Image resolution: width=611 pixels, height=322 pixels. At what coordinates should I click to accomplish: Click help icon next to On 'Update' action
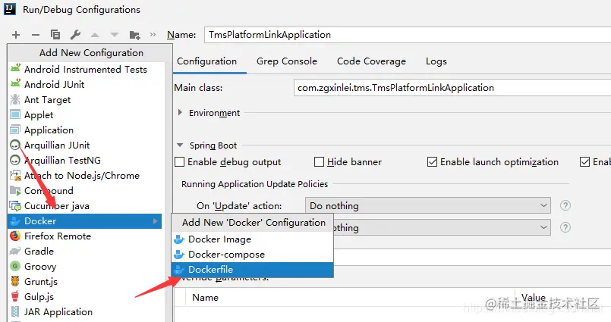click(565, 205)
